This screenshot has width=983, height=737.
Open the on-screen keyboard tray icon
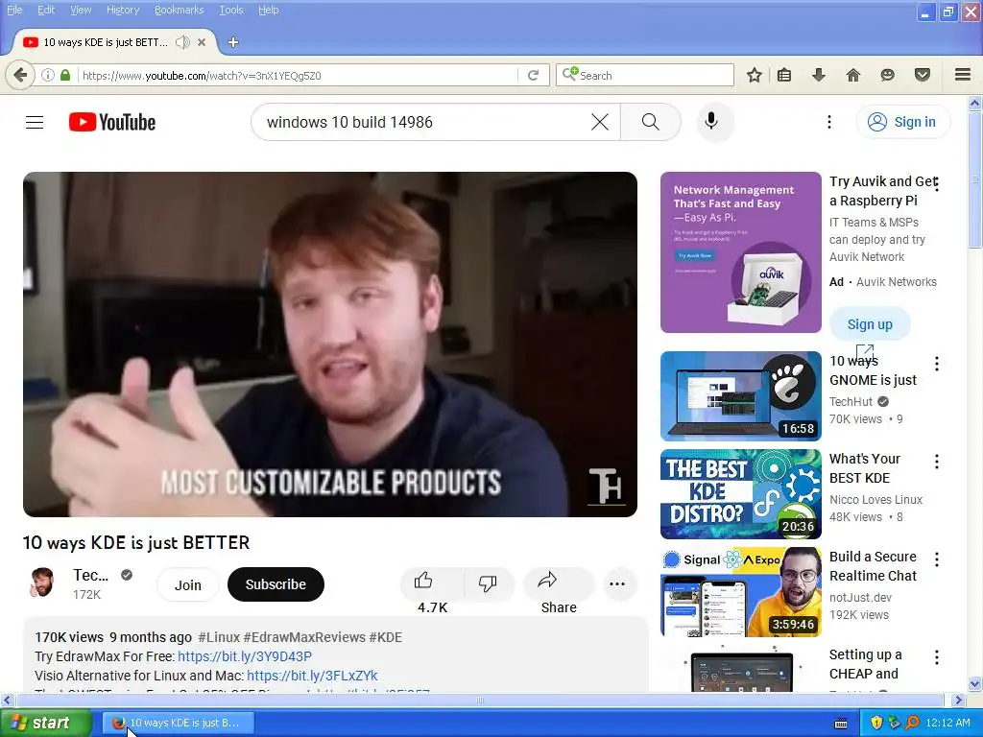(841, 723)
